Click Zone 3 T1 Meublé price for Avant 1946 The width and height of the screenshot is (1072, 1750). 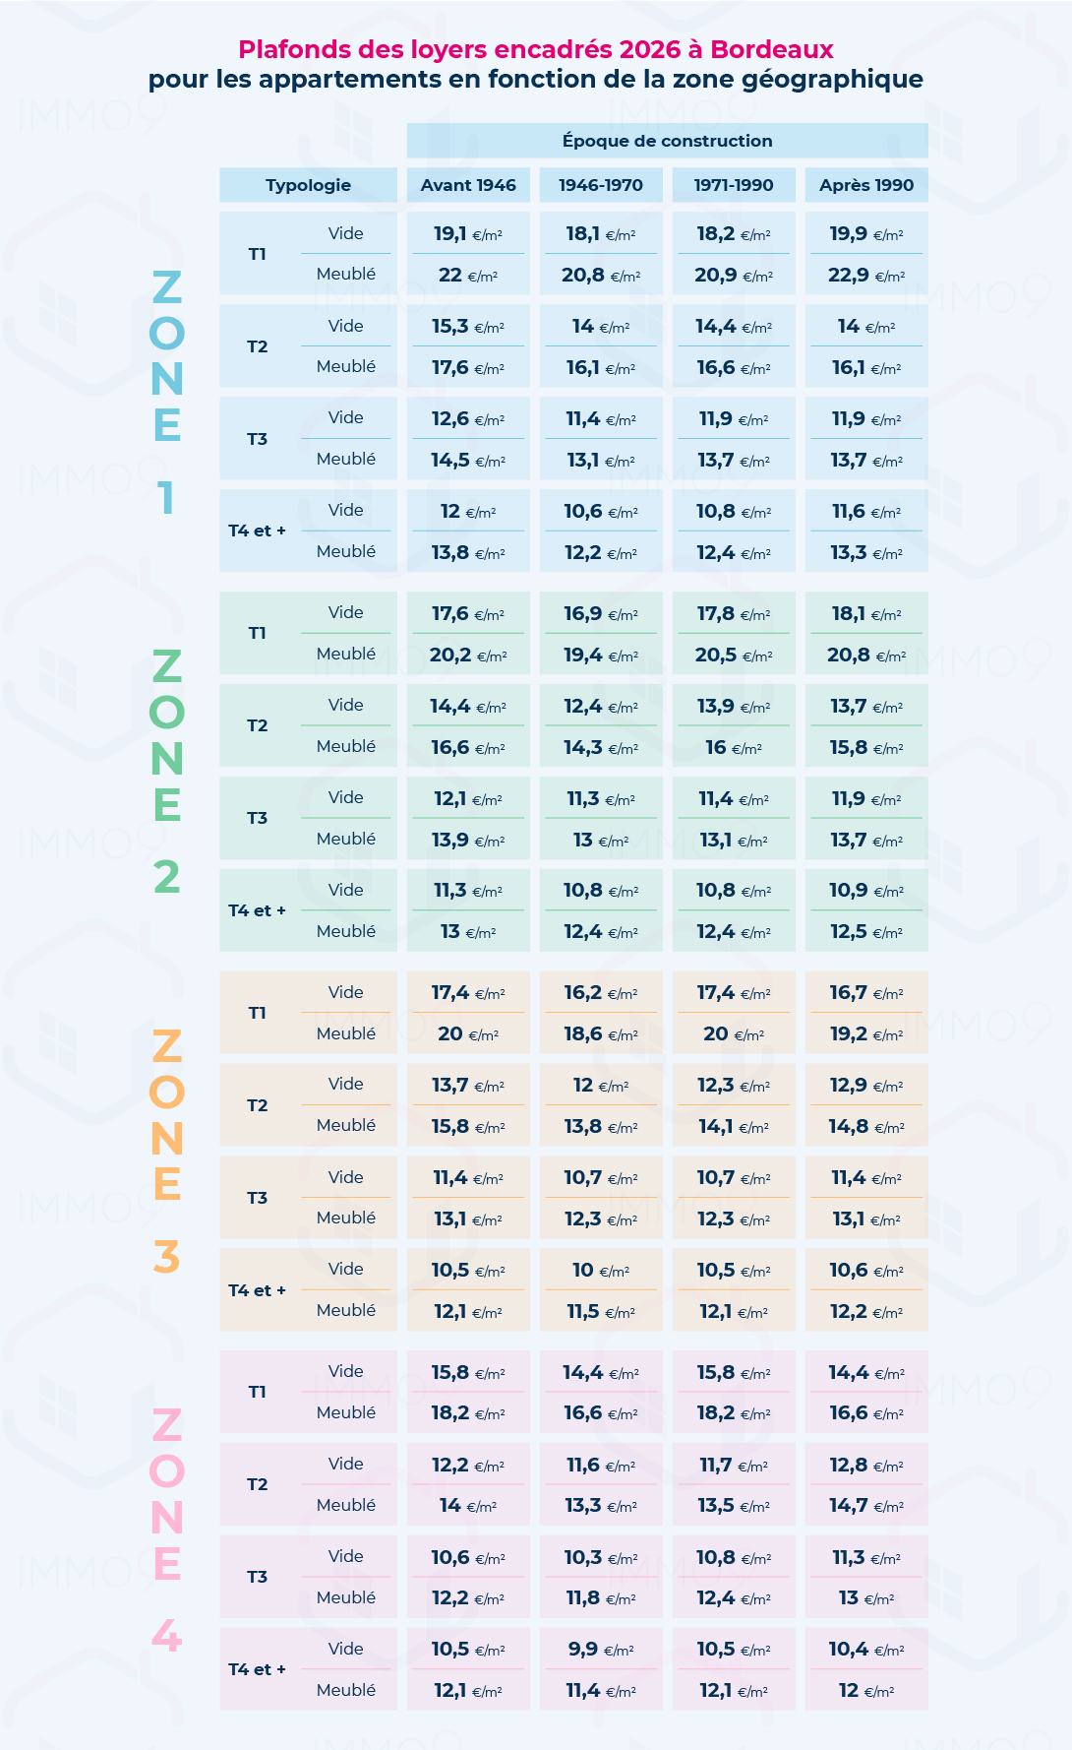pos(468,1034)
